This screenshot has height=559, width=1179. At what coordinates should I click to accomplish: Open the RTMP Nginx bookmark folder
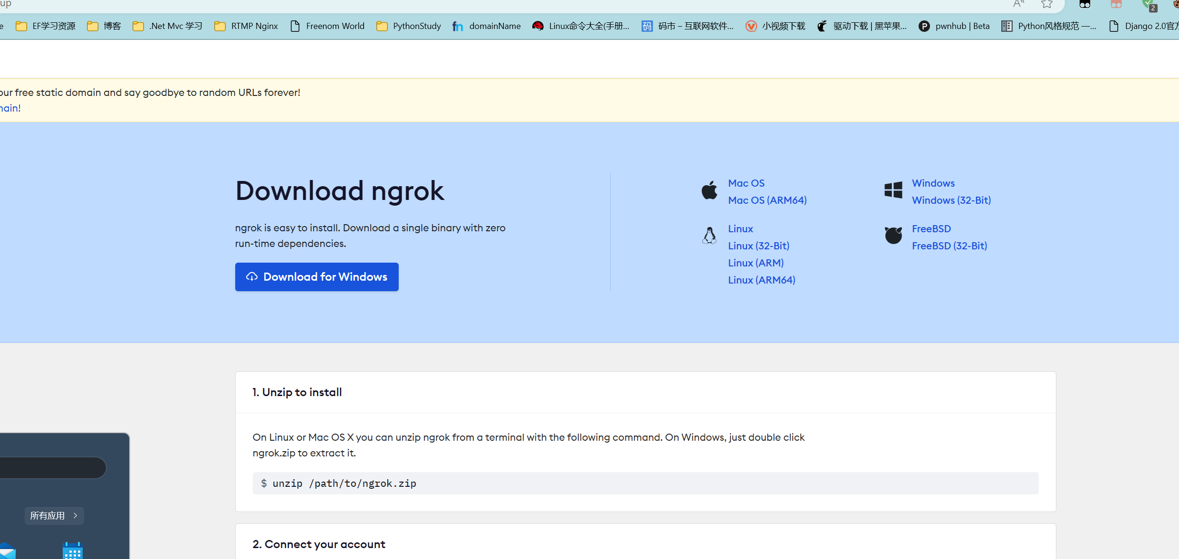246,26
